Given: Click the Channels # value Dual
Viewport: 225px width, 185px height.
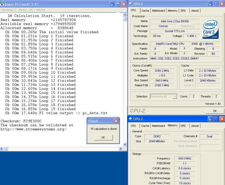Looking at the screenshot, I should [210, 136].
